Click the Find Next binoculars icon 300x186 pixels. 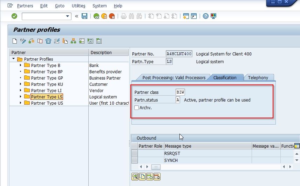pyautogui.click(x=139, y=16)
